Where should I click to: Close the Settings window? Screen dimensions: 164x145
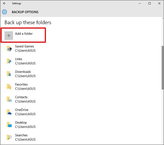point(159,4)
